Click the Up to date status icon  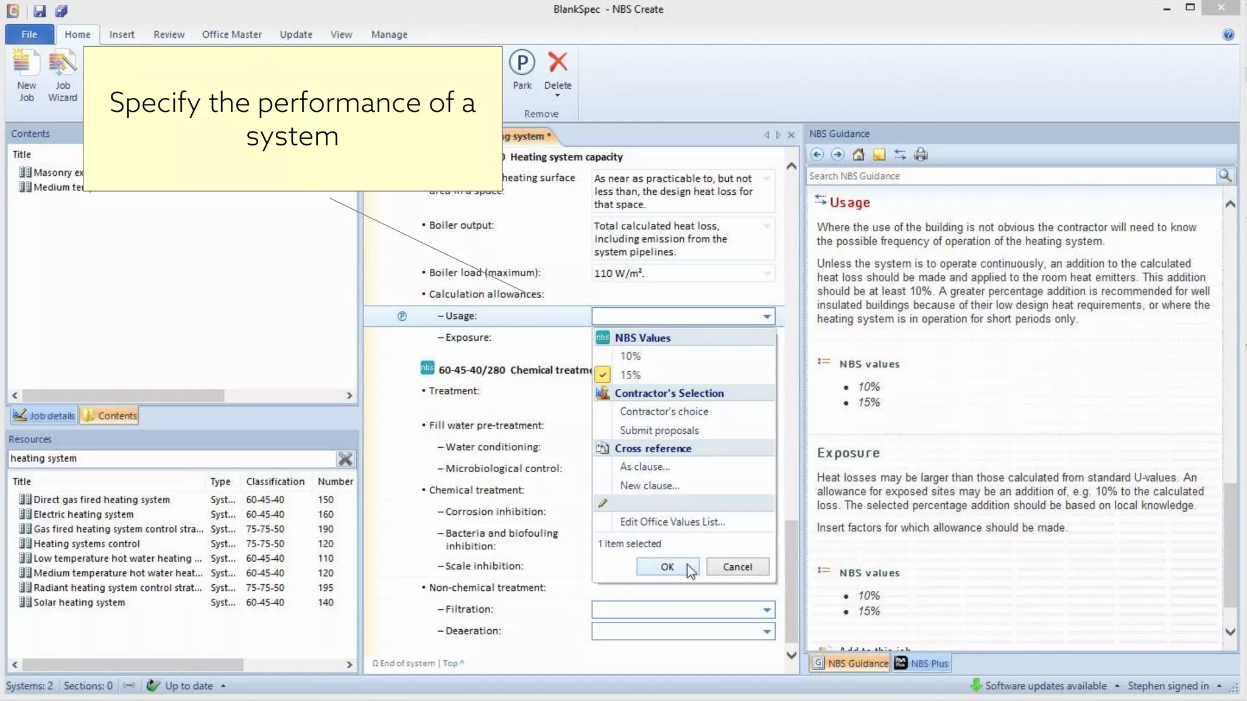[153, 686]
